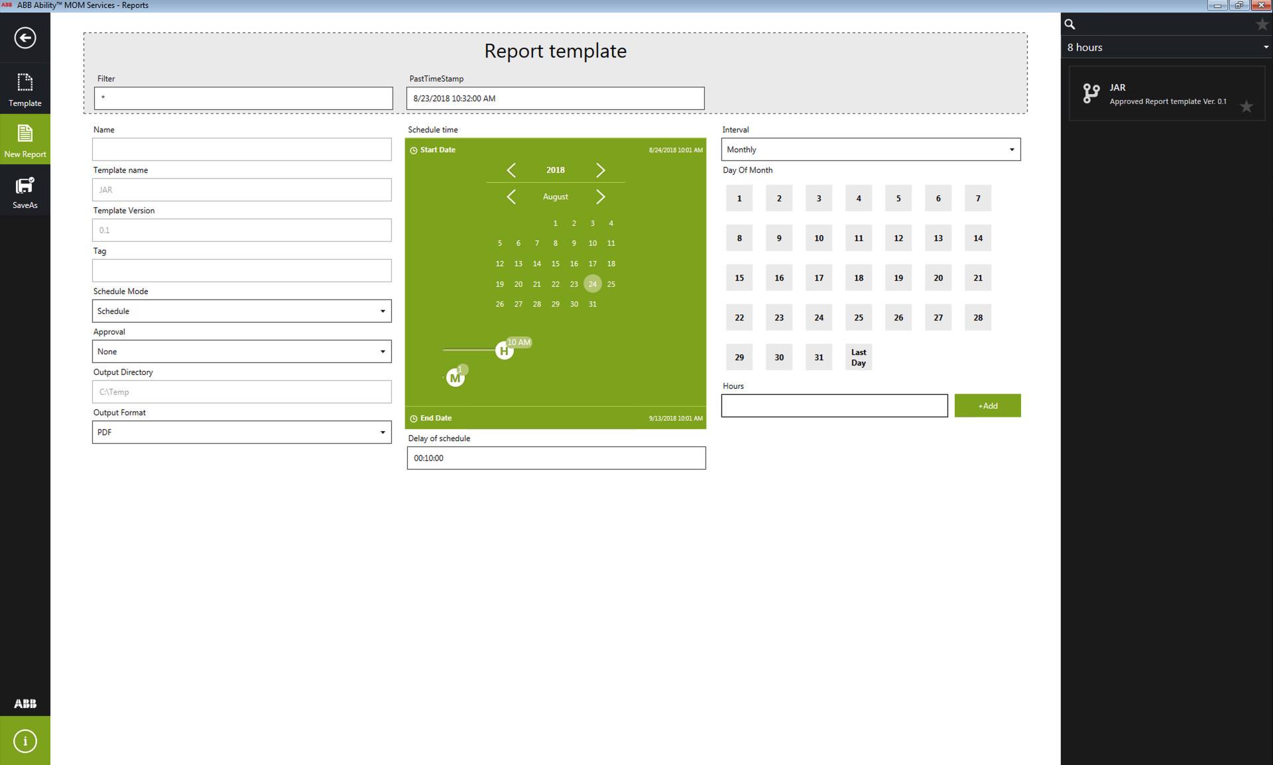Toggle day 15 in Day Of Month
1273x765 pixels.
(739, 278)
